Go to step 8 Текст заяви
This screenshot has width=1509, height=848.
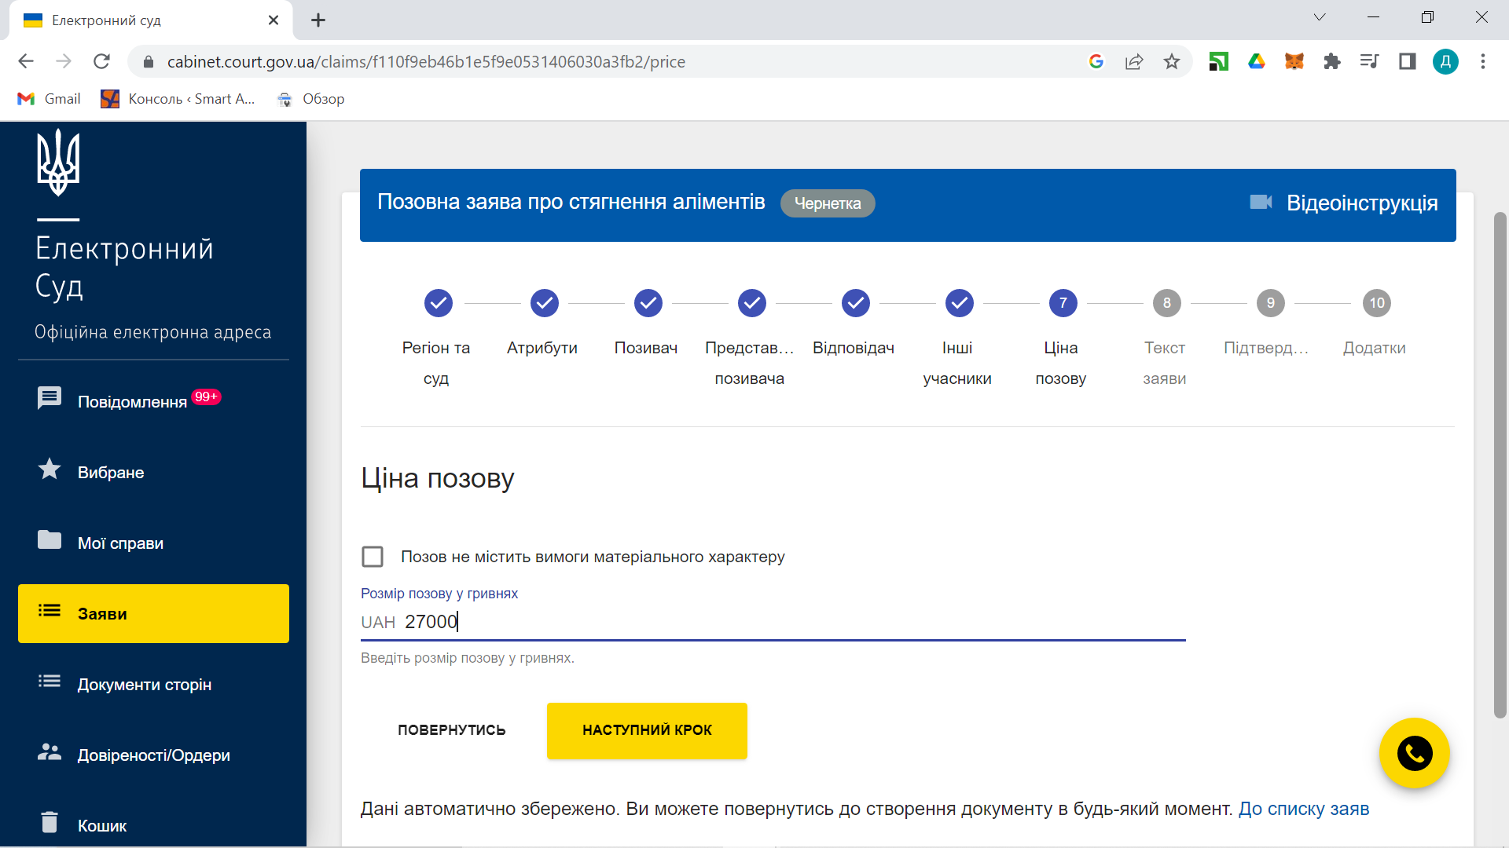tap(1166, 303)
